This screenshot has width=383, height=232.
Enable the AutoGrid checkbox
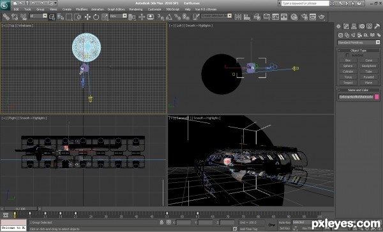click(x=347, y=55)
